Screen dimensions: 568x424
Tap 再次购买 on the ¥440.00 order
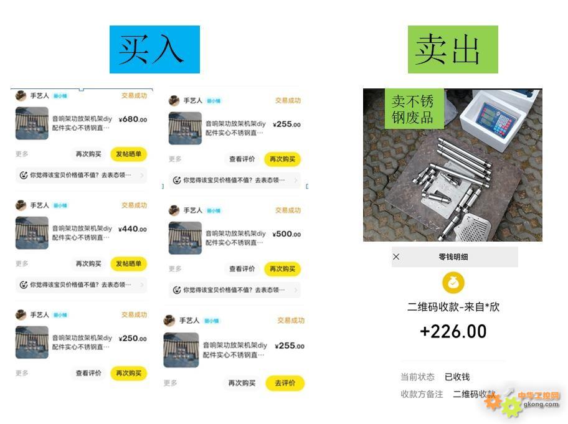coord(88,264)
